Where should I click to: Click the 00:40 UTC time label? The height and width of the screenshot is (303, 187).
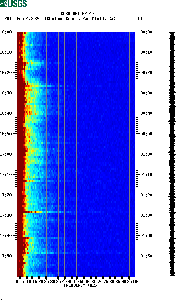(146, 113)
